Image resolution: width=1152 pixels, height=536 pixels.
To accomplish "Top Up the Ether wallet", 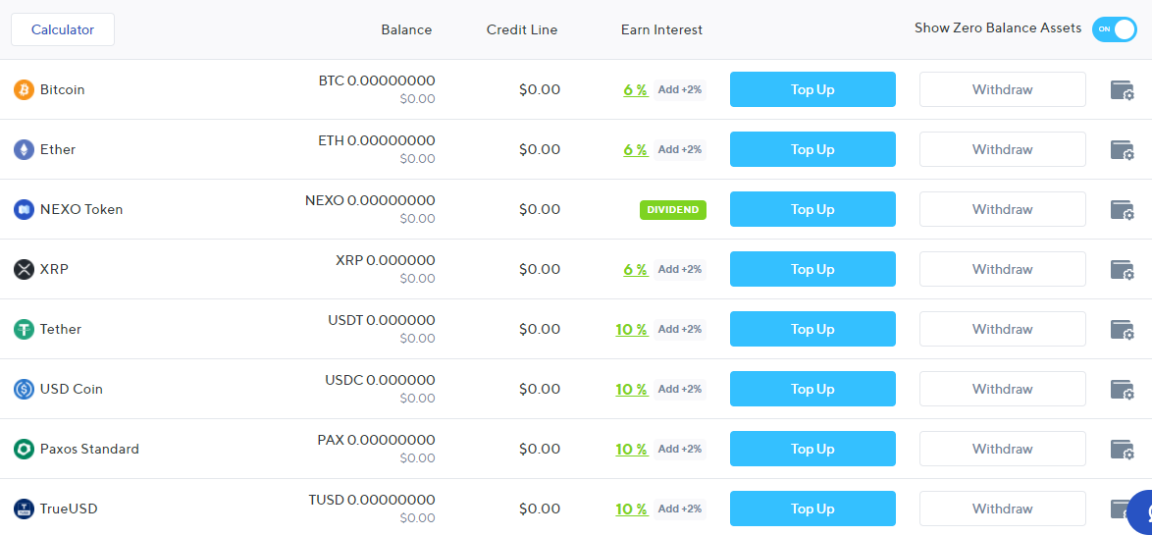I will coord(812,149).
